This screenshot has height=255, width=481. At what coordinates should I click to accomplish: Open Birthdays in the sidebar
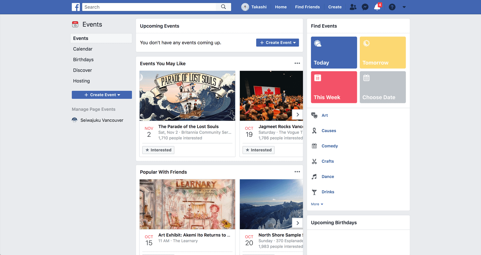[83, 59]
